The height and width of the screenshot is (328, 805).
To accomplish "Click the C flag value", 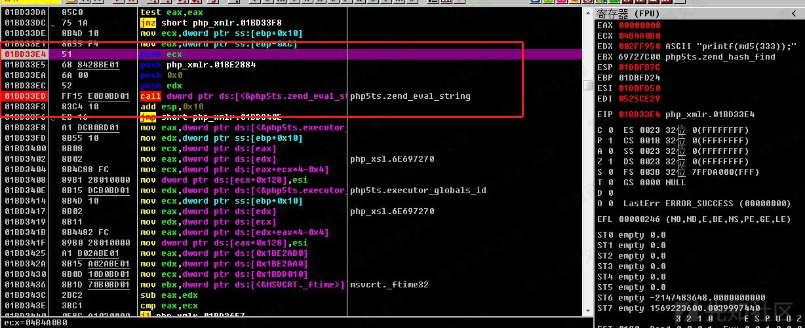I will click(610, 130).
